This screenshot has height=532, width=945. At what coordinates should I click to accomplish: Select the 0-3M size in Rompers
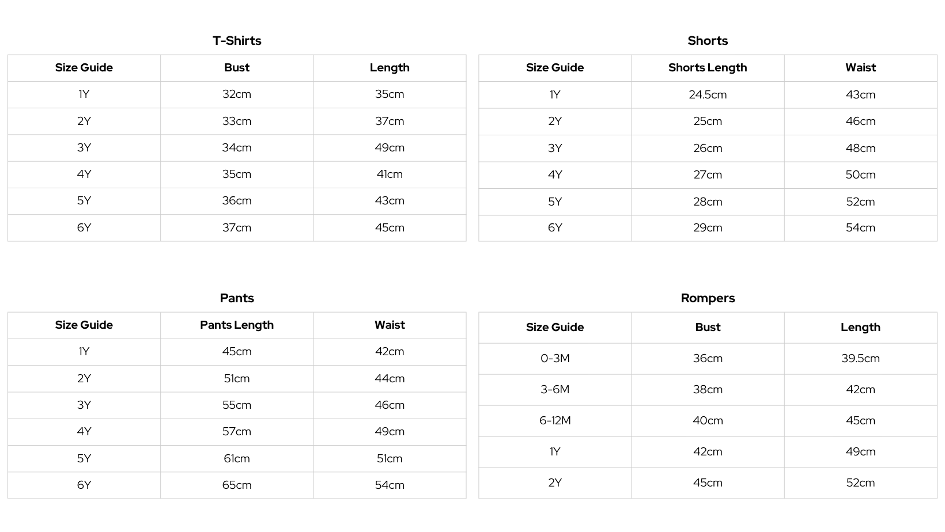point(555,359)
